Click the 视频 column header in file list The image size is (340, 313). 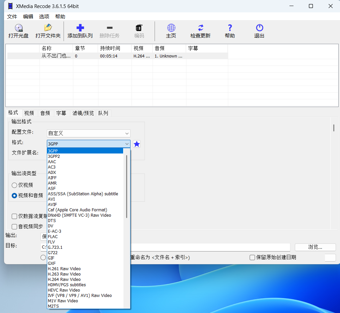point(142,48)
